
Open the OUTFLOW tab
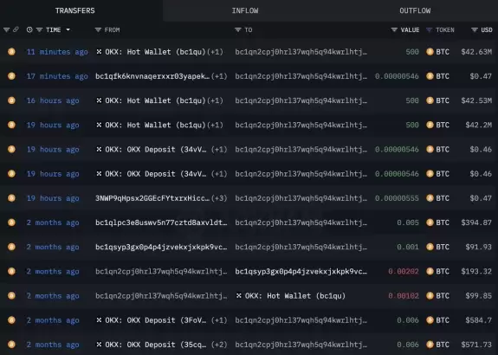point(415,10)
